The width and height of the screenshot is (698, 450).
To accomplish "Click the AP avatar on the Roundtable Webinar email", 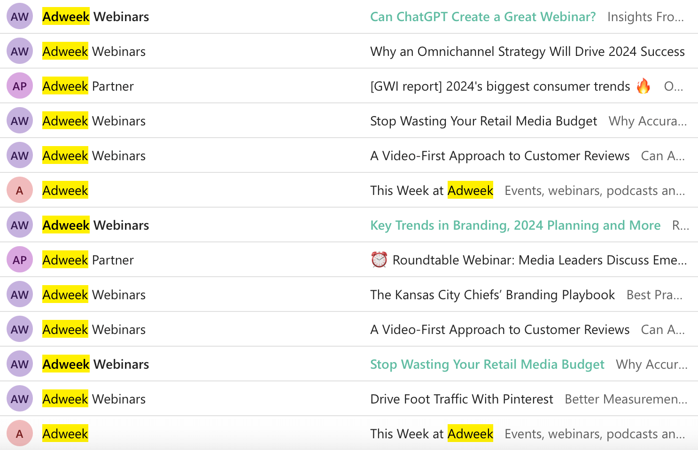I will (20, 260).
